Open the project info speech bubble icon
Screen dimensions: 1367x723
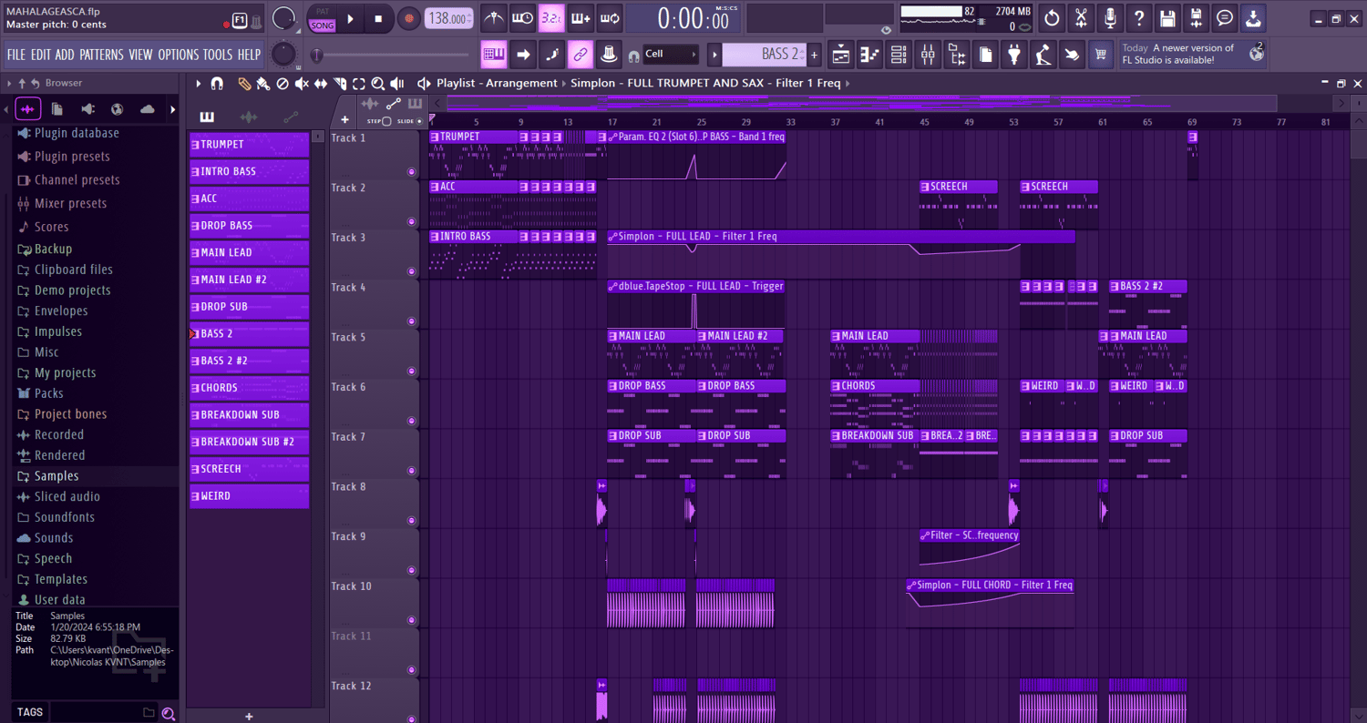(x=1226, y=17)
